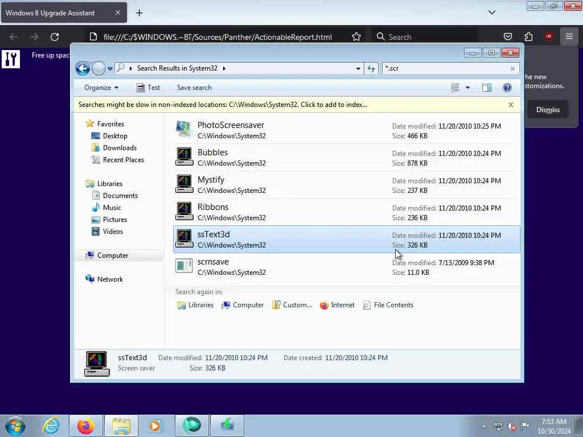
Task: Search again in File Contents
Action: click(388, 305)
